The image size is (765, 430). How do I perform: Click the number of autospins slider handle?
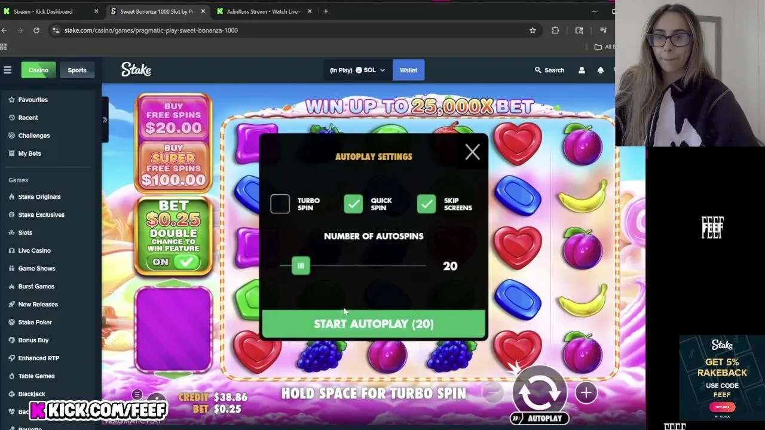[x=301, y=266]
